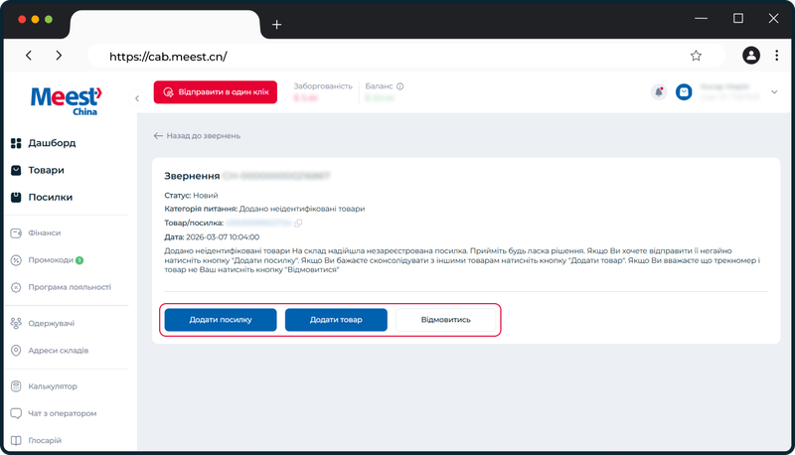Open Промокоди in the sidebar
This screenshot has width=795, height=455.
51,260
